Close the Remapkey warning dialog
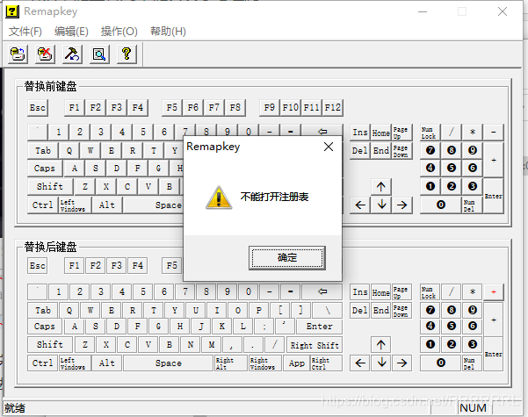 point(329,147)
